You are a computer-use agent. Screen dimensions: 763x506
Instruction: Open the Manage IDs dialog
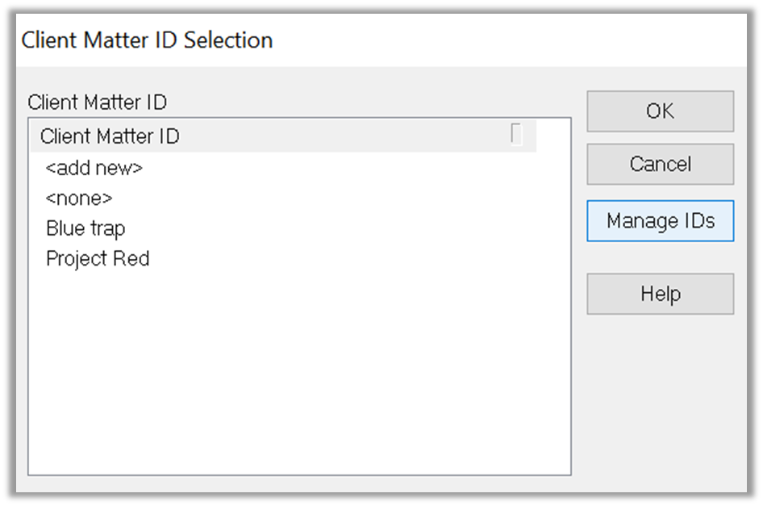[660, 221]
